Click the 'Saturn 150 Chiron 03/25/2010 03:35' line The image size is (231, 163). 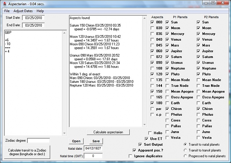pyautogui.click(x=95, y=26)
